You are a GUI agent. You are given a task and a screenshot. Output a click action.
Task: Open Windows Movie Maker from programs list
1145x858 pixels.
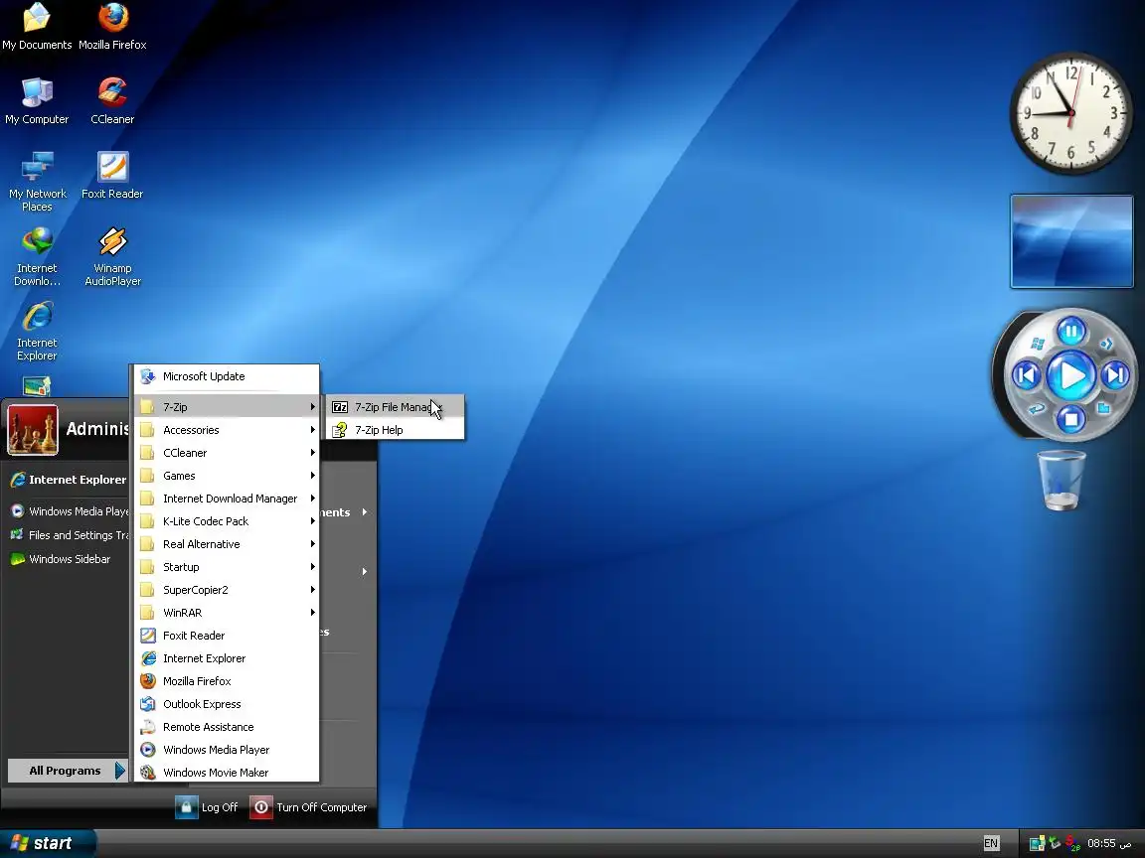[227, 773]
